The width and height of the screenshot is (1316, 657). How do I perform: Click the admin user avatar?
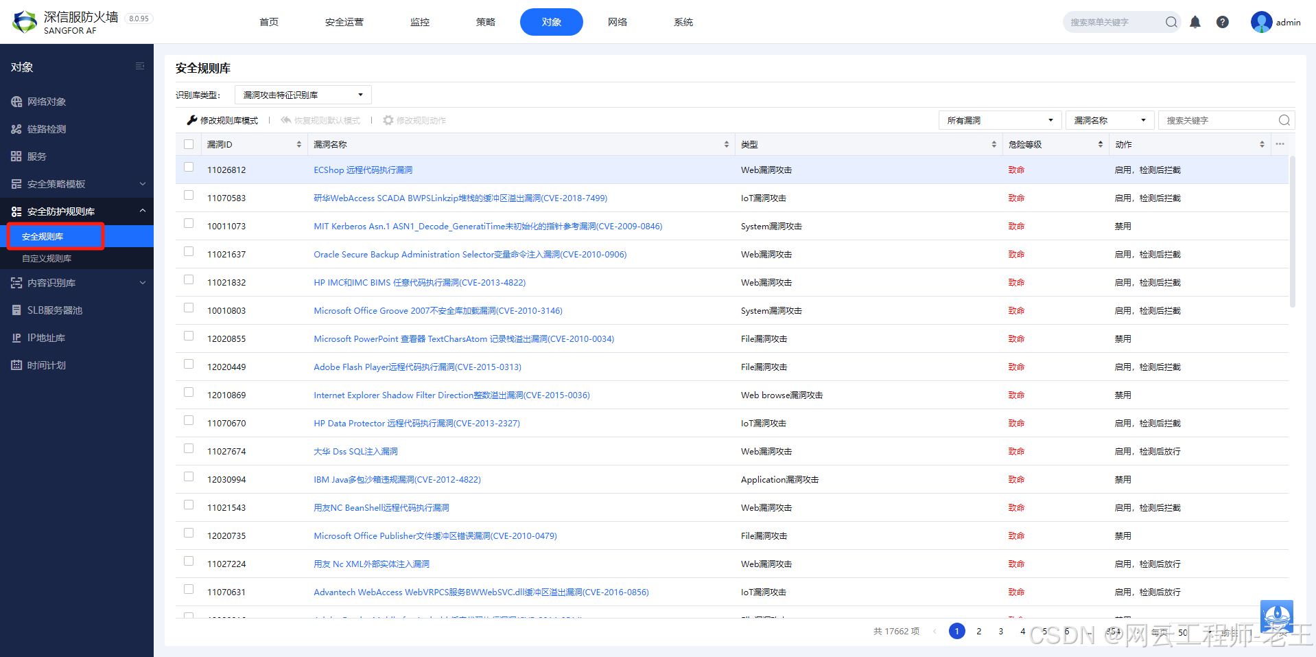(x=1261, y=22)
